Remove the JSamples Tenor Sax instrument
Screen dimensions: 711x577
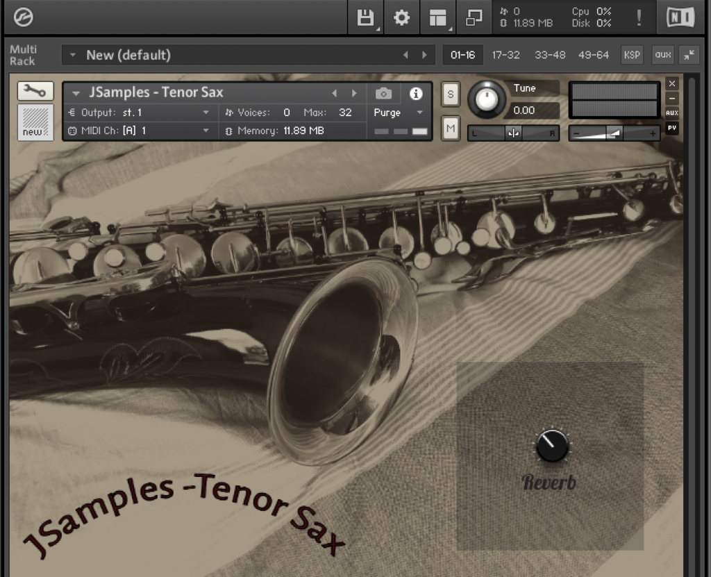(672, 83)
